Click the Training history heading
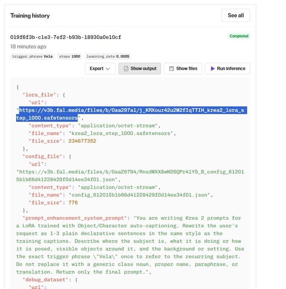This screenshot has height=289, width=286. click(30, 16)
